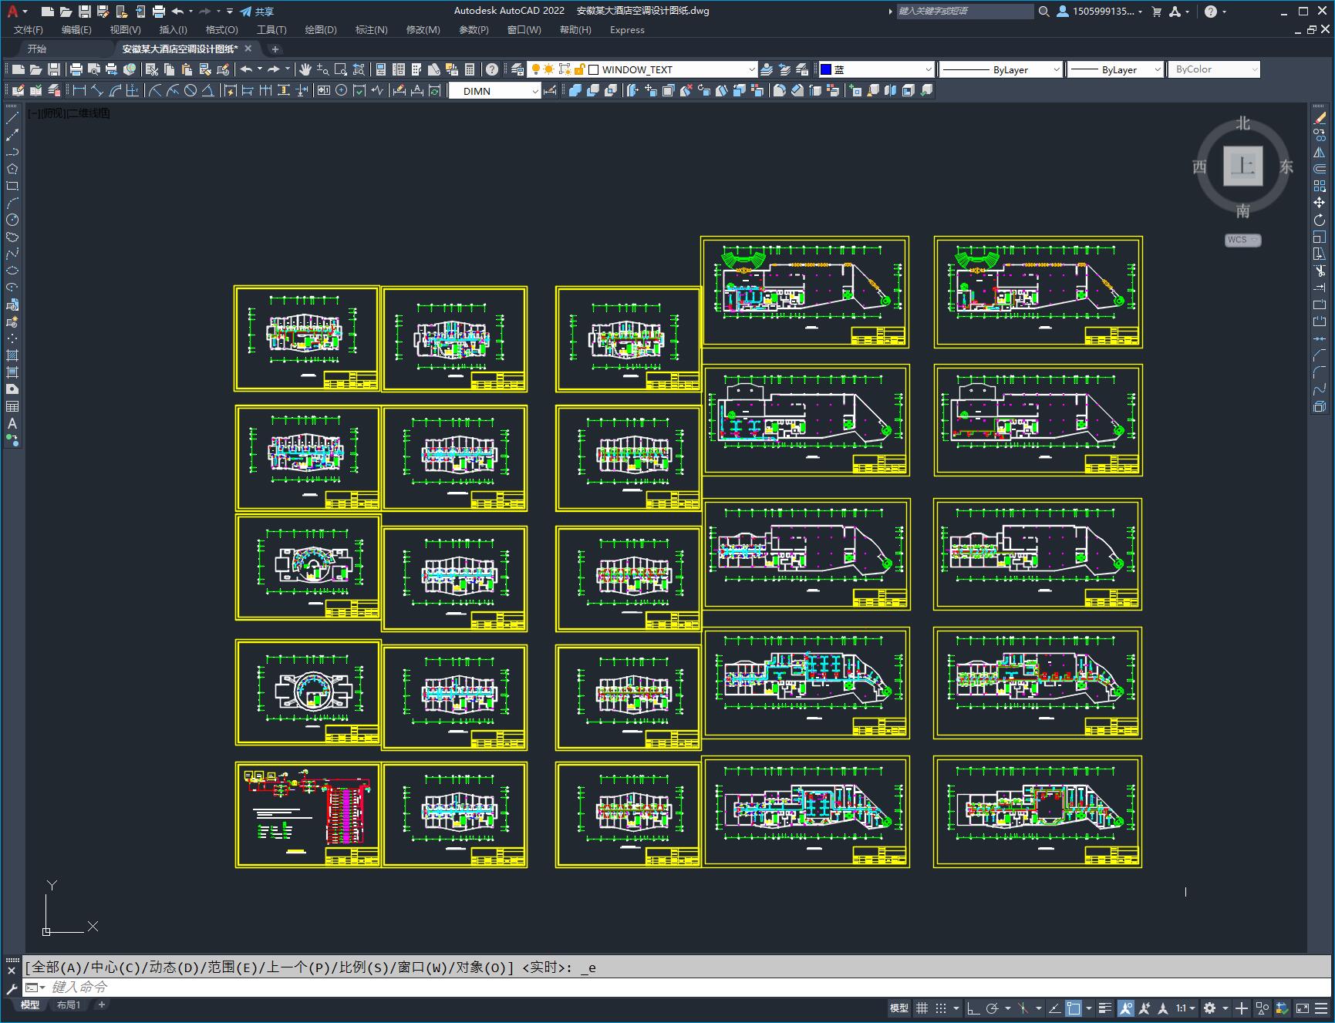Click the system diagram sheet thumbnail with red piping
The image size is (1335, 1023).
308,815
